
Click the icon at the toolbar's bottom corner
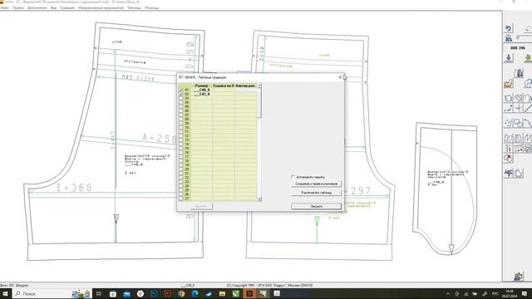[x=518, y=277]
